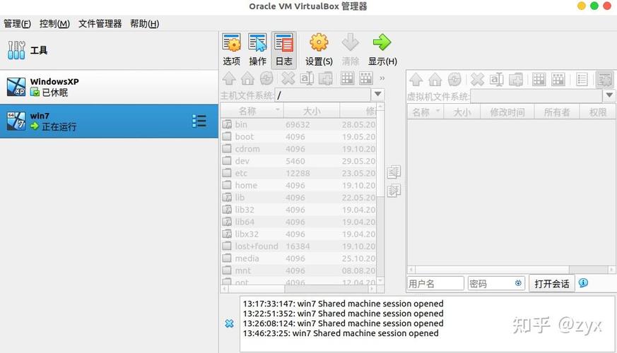Open the 操作 (Operations) panel in the toolbar
617x353 pixels.
257,50
